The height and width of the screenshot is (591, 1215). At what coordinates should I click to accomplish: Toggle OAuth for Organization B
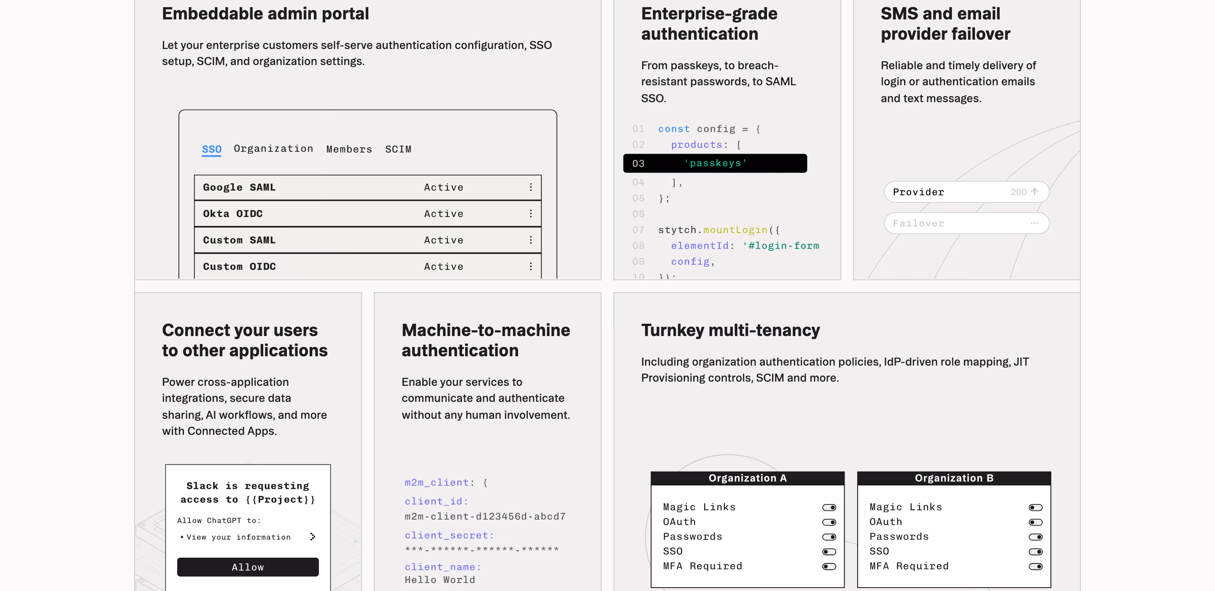1036,522
